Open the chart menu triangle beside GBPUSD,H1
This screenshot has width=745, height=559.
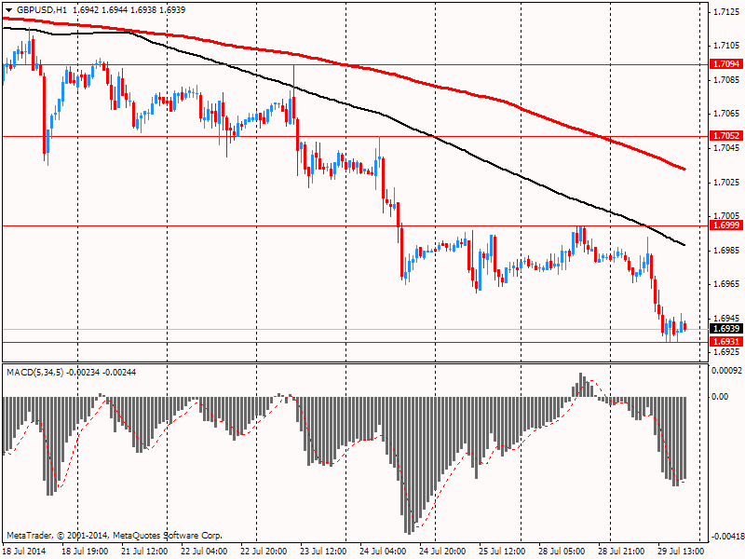pyautogui.click(x=9, y=10)
